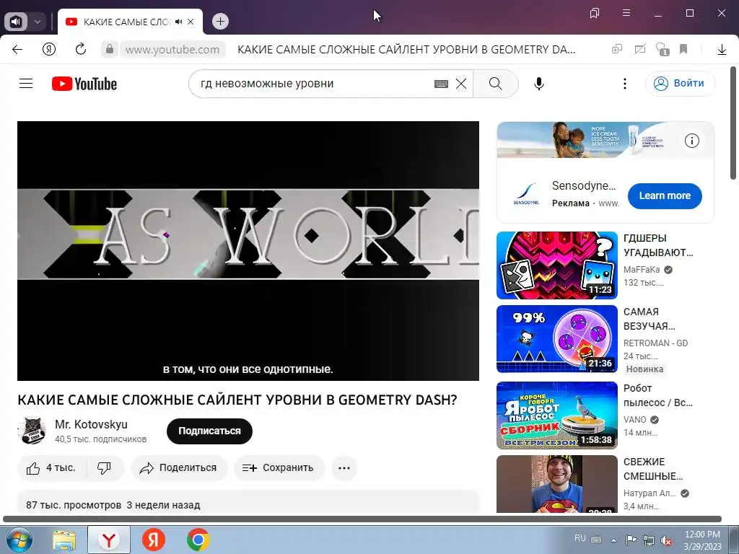The image size is (739, 554).
Task: Bookmark this page with the flag icon
Action: coord(683,49)
